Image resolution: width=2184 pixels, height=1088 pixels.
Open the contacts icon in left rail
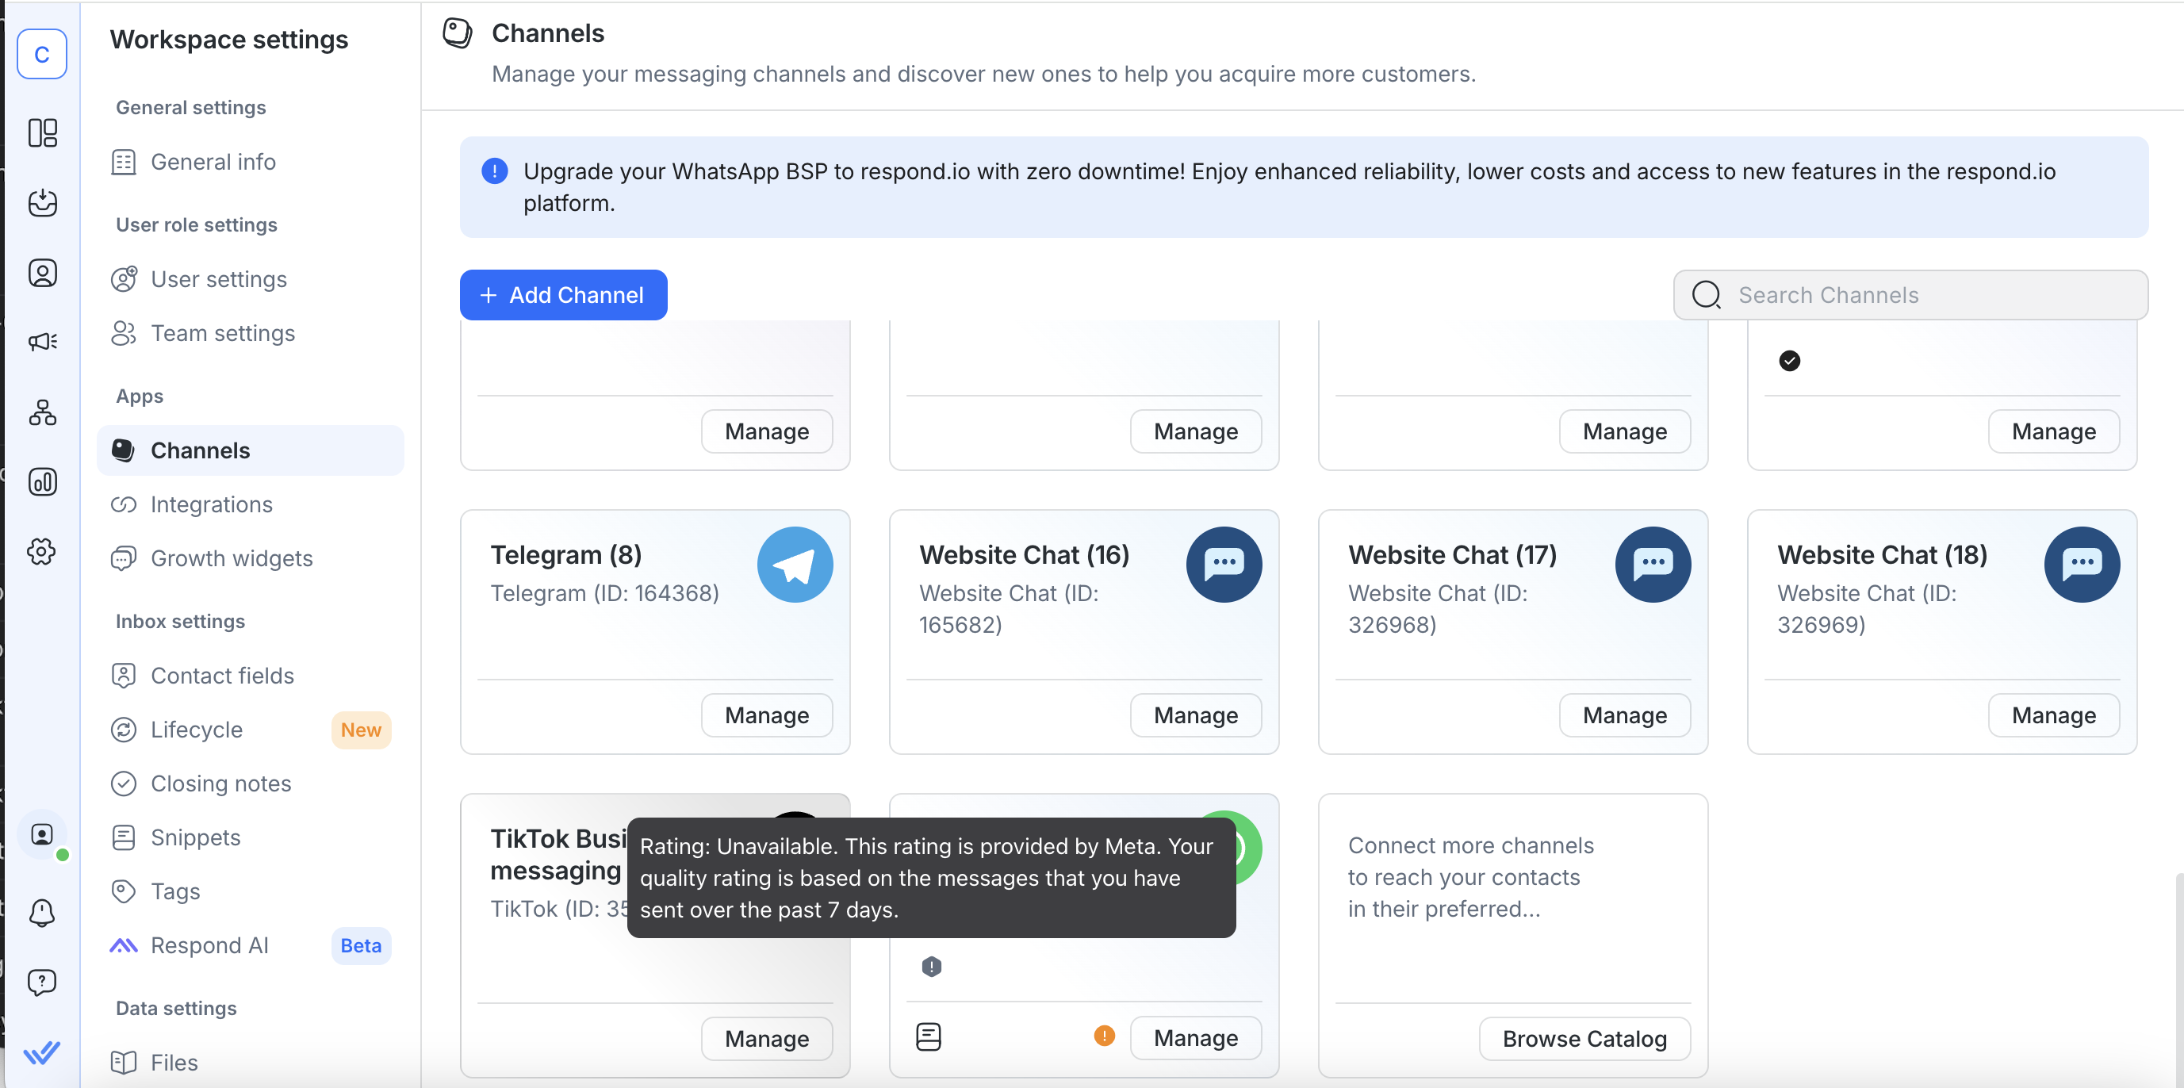click(42, 273)
